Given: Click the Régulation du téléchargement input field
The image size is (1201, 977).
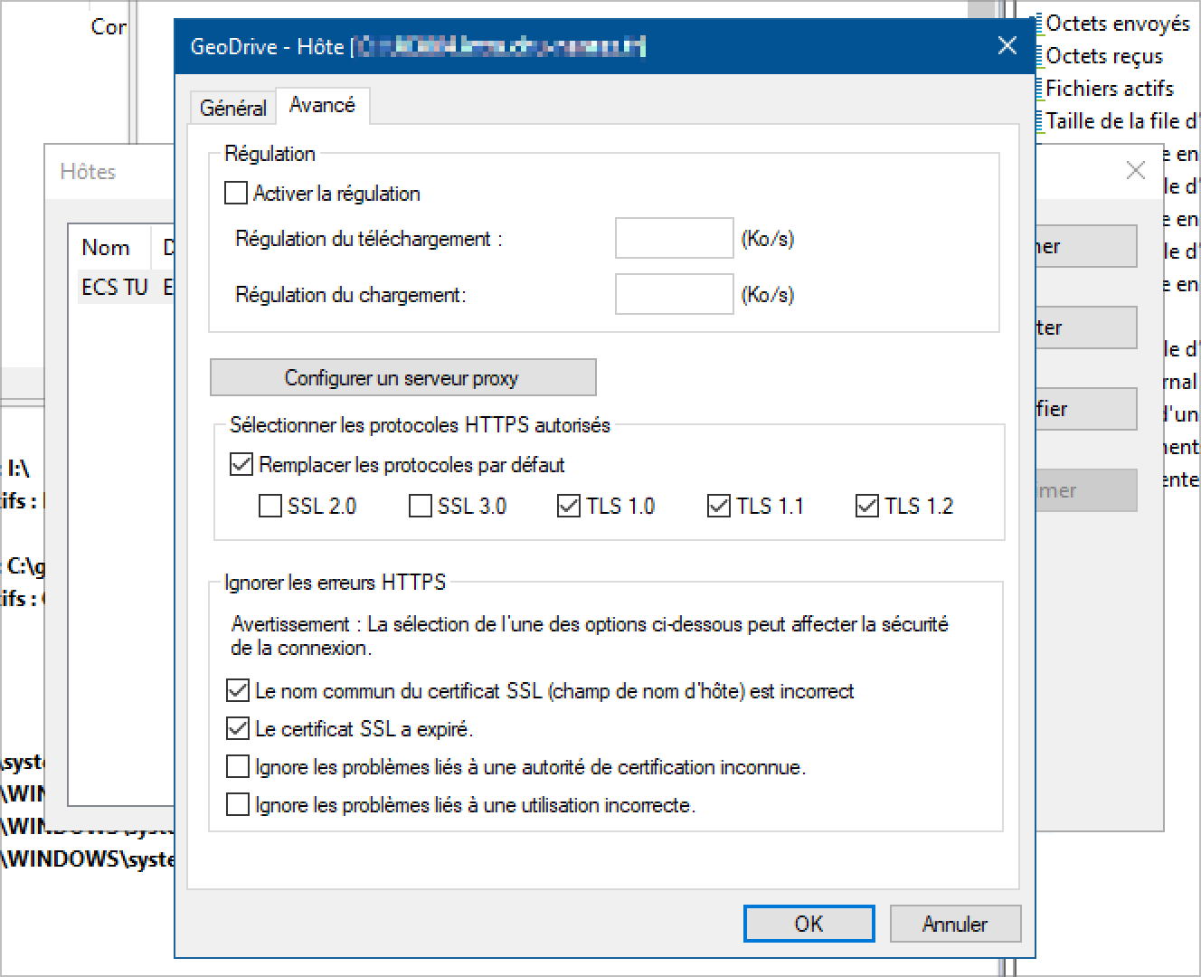Looking at the screenshot, I should click(x=674, y=239).
